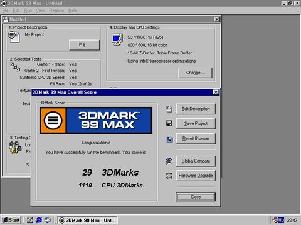The height and width of the screenshot is (225, 301).
Task: Click the 'Game 1 - Race:' row label
Action: [51, 64]
